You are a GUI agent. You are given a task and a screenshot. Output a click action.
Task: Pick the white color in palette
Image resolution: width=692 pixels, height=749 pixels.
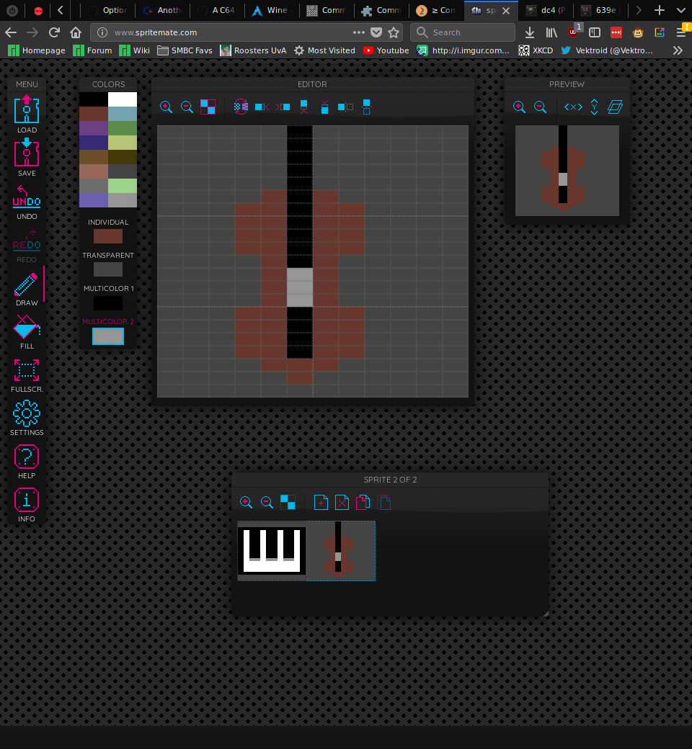pyautogui.click(x=123, y=99)
